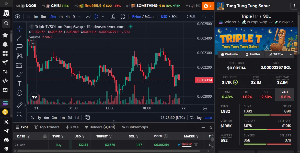Screen dimensions: 300x153
Task: Open layout setup grid button
Action: tap(123, 17)
